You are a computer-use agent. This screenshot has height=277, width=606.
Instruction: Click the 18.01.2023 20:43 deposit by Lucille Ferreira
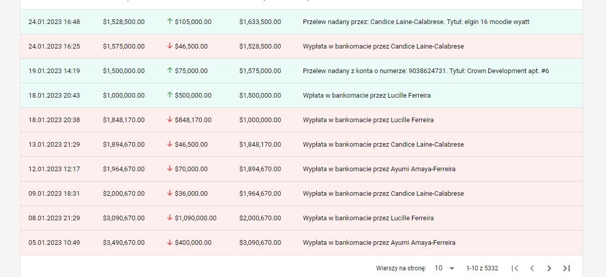[x=301, y=95]
